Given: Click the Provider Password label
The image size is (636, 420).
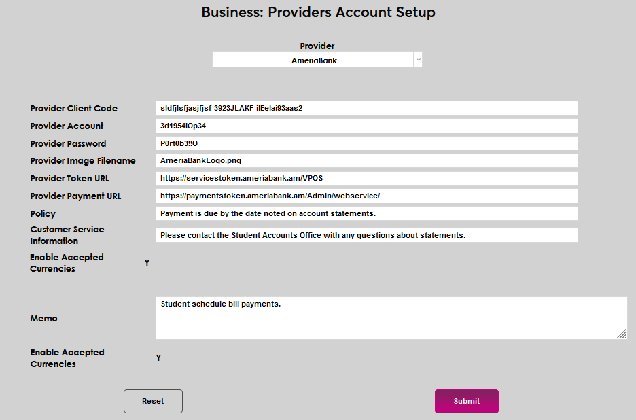Looking at the screenshot, I should [67, 144].
